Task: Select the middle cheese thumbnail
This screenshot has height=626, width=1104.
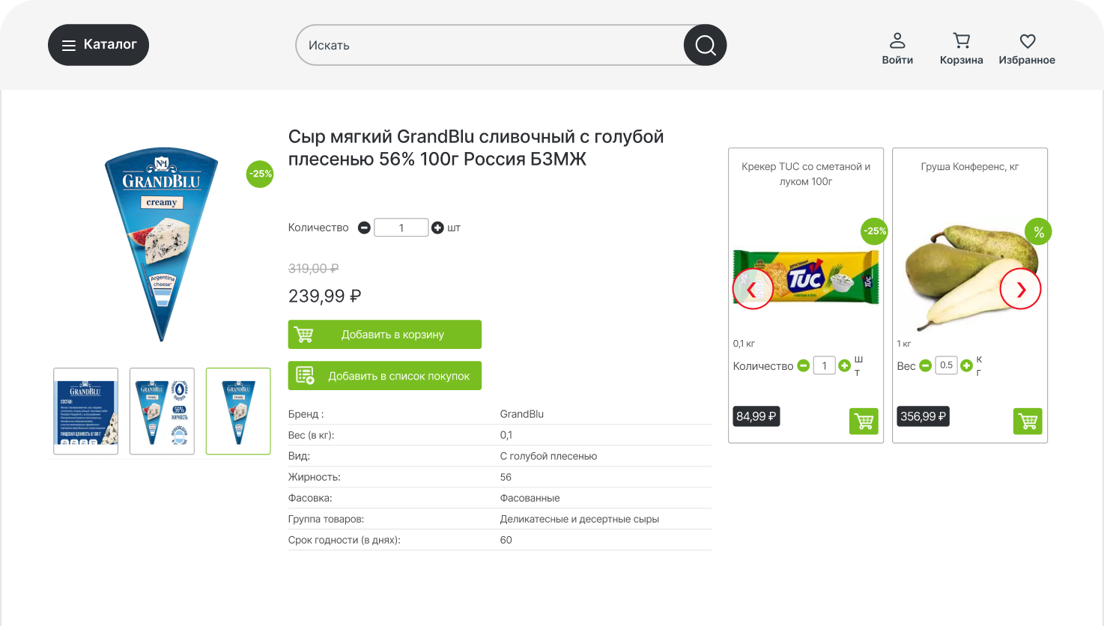Action: 162,411
